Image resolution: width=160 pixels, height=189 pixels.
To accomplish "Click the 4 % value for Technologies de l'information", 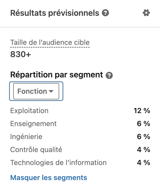I will 143,163.
